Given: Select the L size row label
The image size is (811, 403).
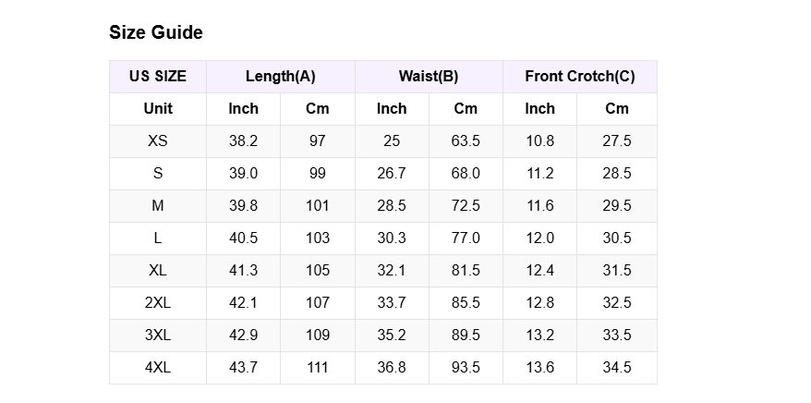Looking at the screenshot, I should (x=158, y=238).
